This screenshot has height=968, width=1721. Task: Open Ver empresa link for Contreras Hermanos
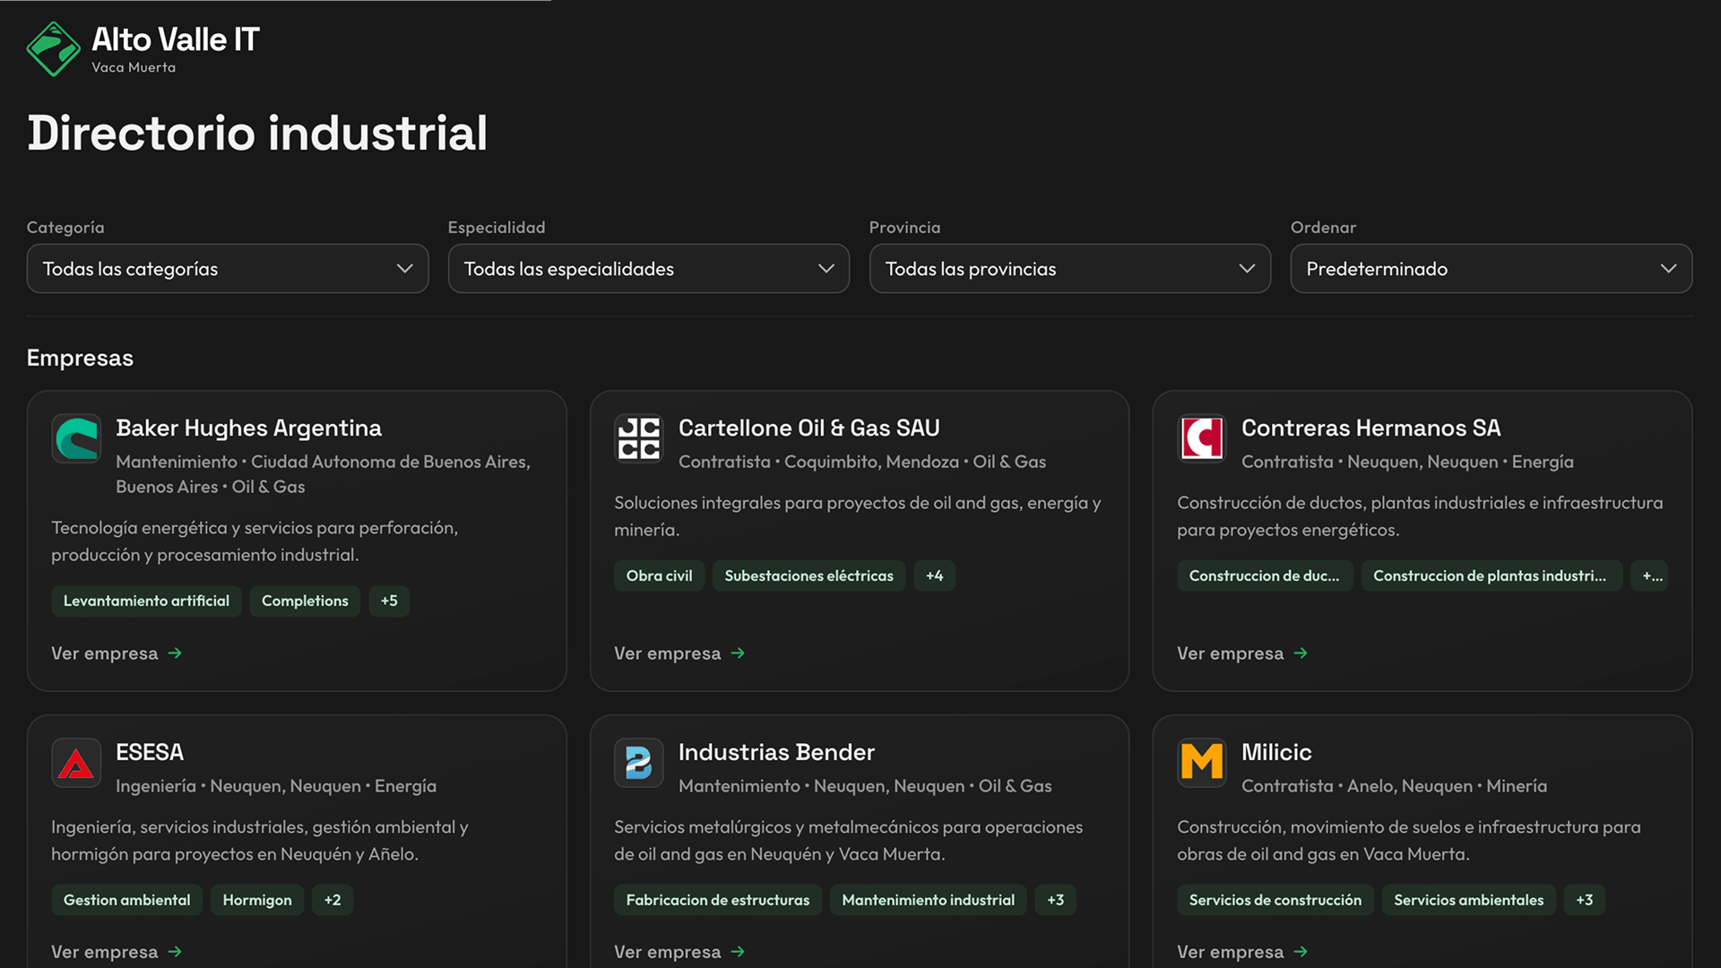pos(1242,653)
